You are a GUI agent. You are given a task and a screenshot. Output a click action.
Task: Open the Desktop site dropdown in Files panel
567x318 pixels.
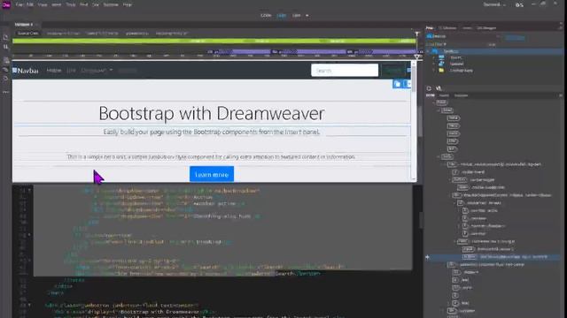coord(463,36)
